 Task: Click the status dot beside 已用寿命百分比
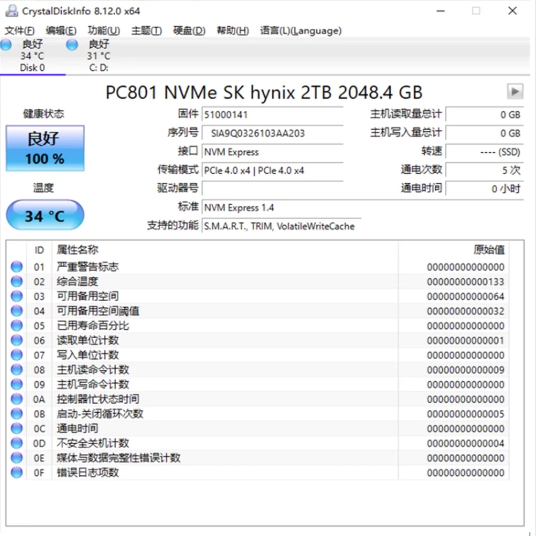point(16,325)
